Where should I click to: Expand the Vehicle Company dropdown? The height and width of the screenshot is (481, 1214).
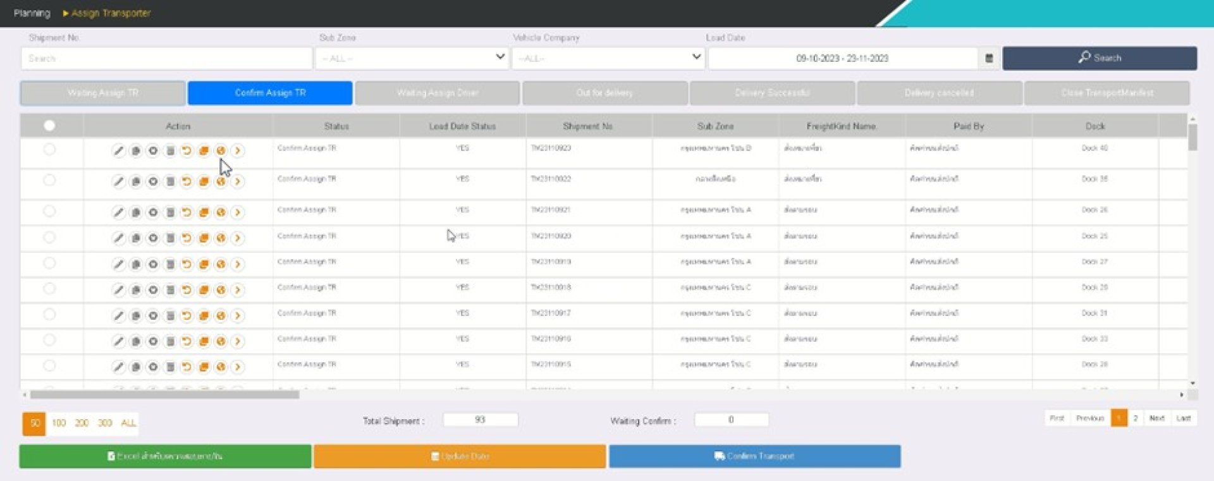click(x=608, y=58)
